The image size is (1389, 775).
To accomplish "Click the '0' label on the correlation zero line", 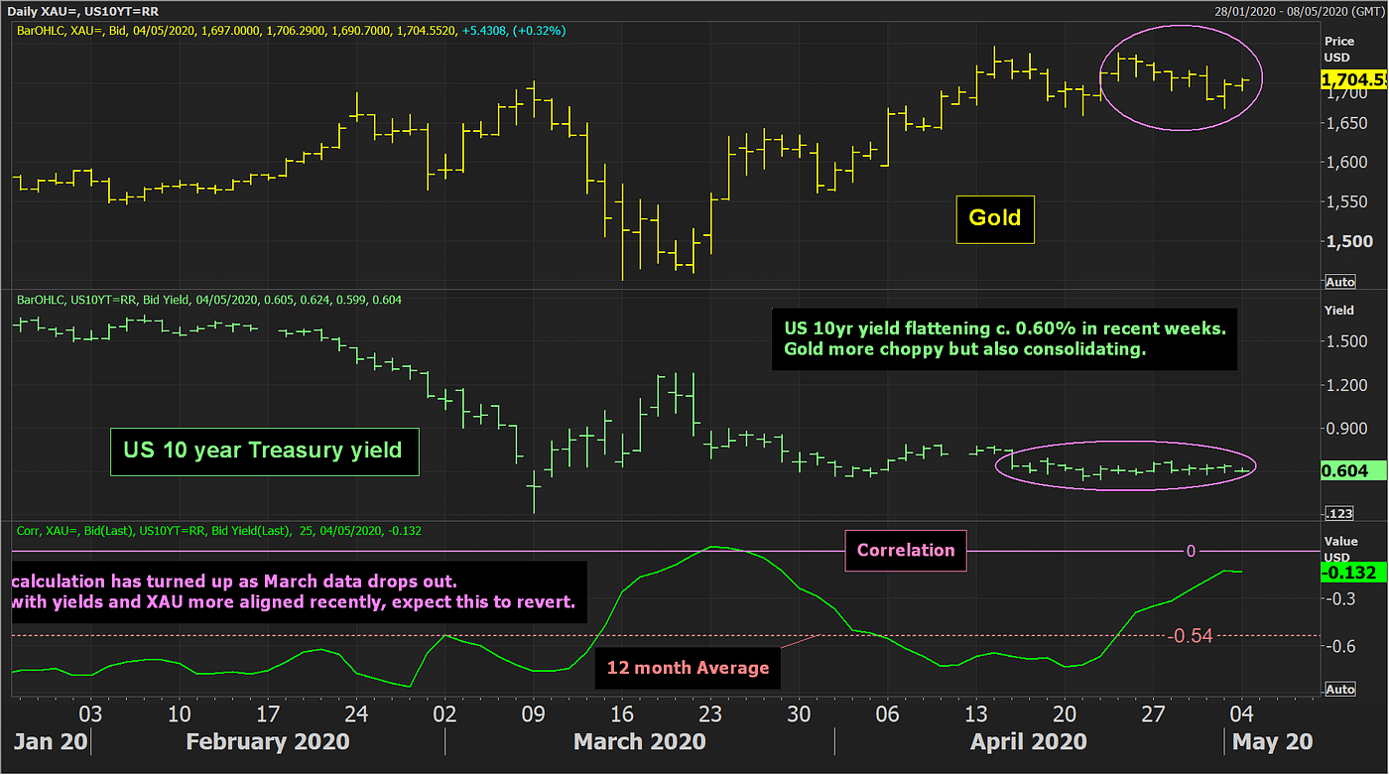I will coord(1192,550).
